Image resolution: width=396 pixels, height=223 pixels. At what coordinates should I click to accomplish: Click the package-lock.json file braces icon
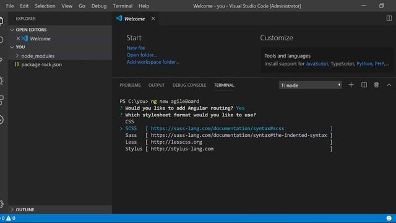[17, 64]
